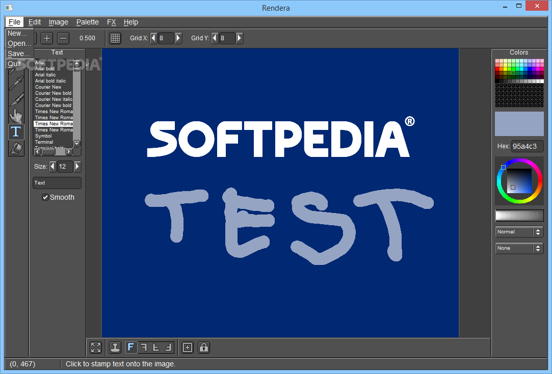Select the horizontally mirrored F icon
Viewport: 552px width, 374px height.
(x=143, y=348)
